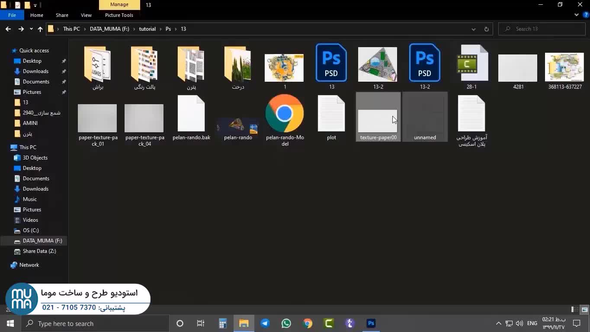Navigate to tutorial in the breadcrumb path
This screenshot has height=332, width=590.
point(147,29)
